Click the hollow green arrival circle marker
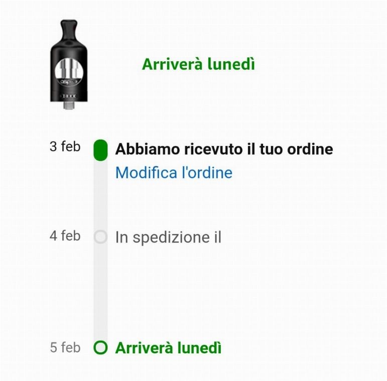The height and width of the screenshot is (381, 387). [100, 347]
